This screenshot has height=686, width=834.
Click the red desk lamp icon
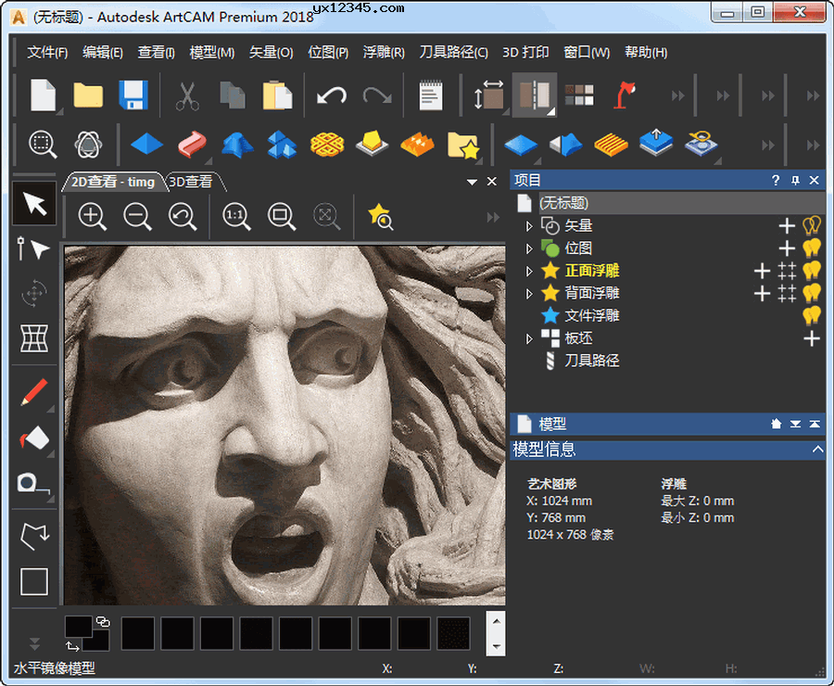click(x=625, y=95)
